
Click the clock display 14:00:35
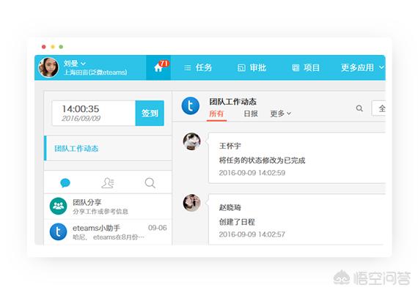pyautogui.click(x=80, y=108)
